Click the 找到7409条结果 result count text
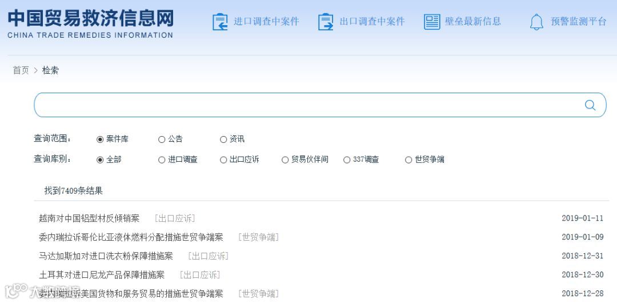The width and height of the screenshot is (617, 303). [74, 191]
